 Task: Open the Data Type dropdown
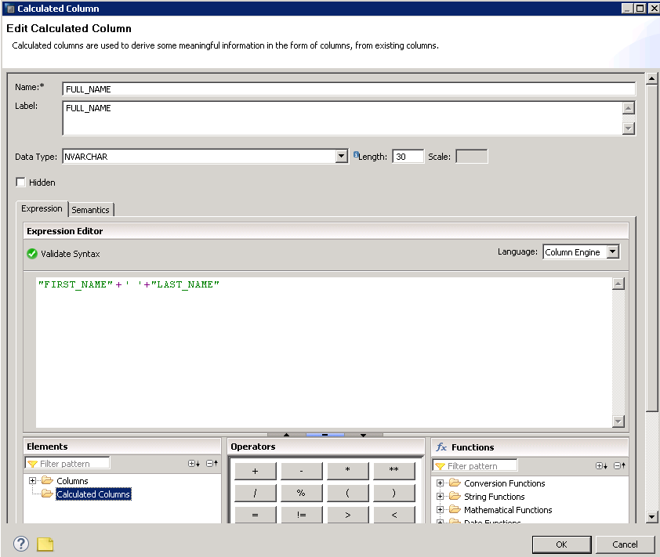pyautogui.click(x=341, y=157)
